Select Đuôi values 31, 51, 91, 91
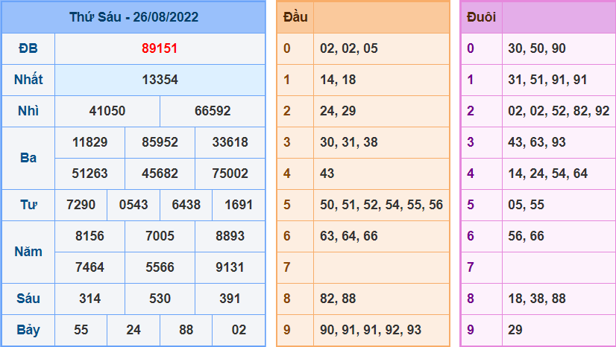Image resolution: width=616 pixels, height=347 pixels. click(x=547, y=80)
